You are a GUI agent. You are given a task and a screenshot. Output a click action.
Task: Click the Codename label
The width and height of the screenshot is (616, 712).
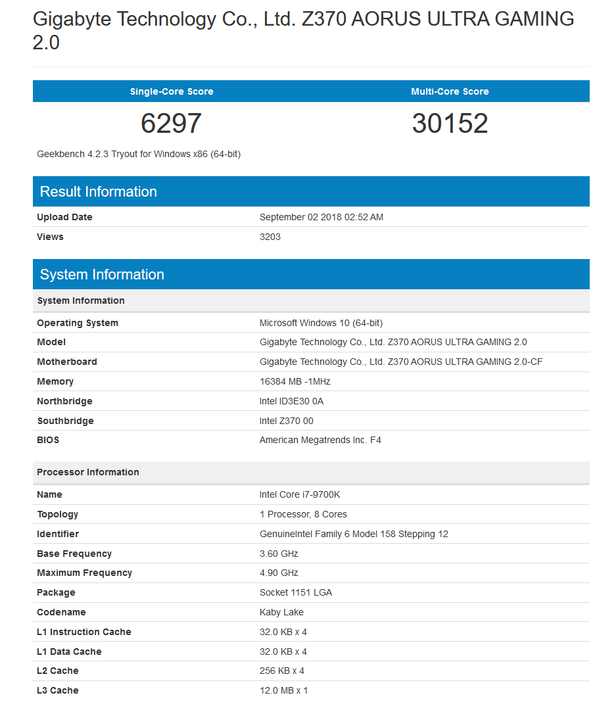pyautogui.click(x=61, y=612)
